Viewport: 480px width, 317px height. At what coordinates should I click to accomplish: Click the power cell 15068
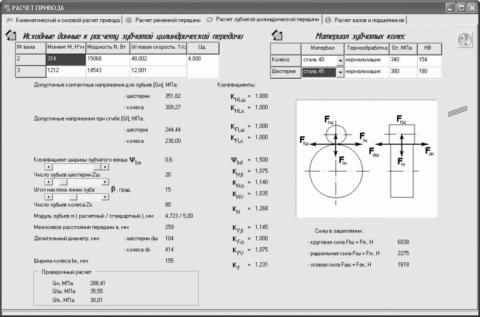coord(108,60)
